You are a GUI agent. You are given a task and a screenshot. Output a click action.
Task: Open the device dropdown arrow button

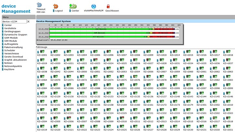pos(28,21)
